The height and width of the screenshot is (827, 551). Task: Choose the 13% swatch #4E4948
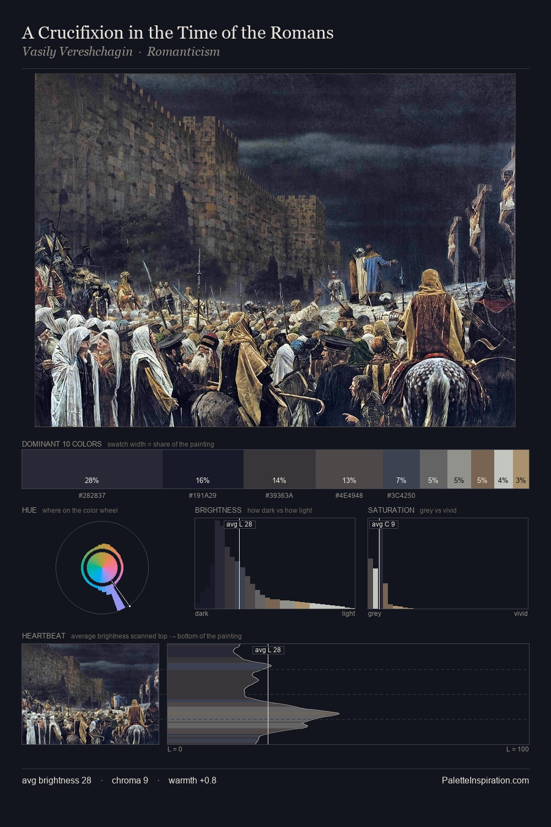[x=349, y=469]
